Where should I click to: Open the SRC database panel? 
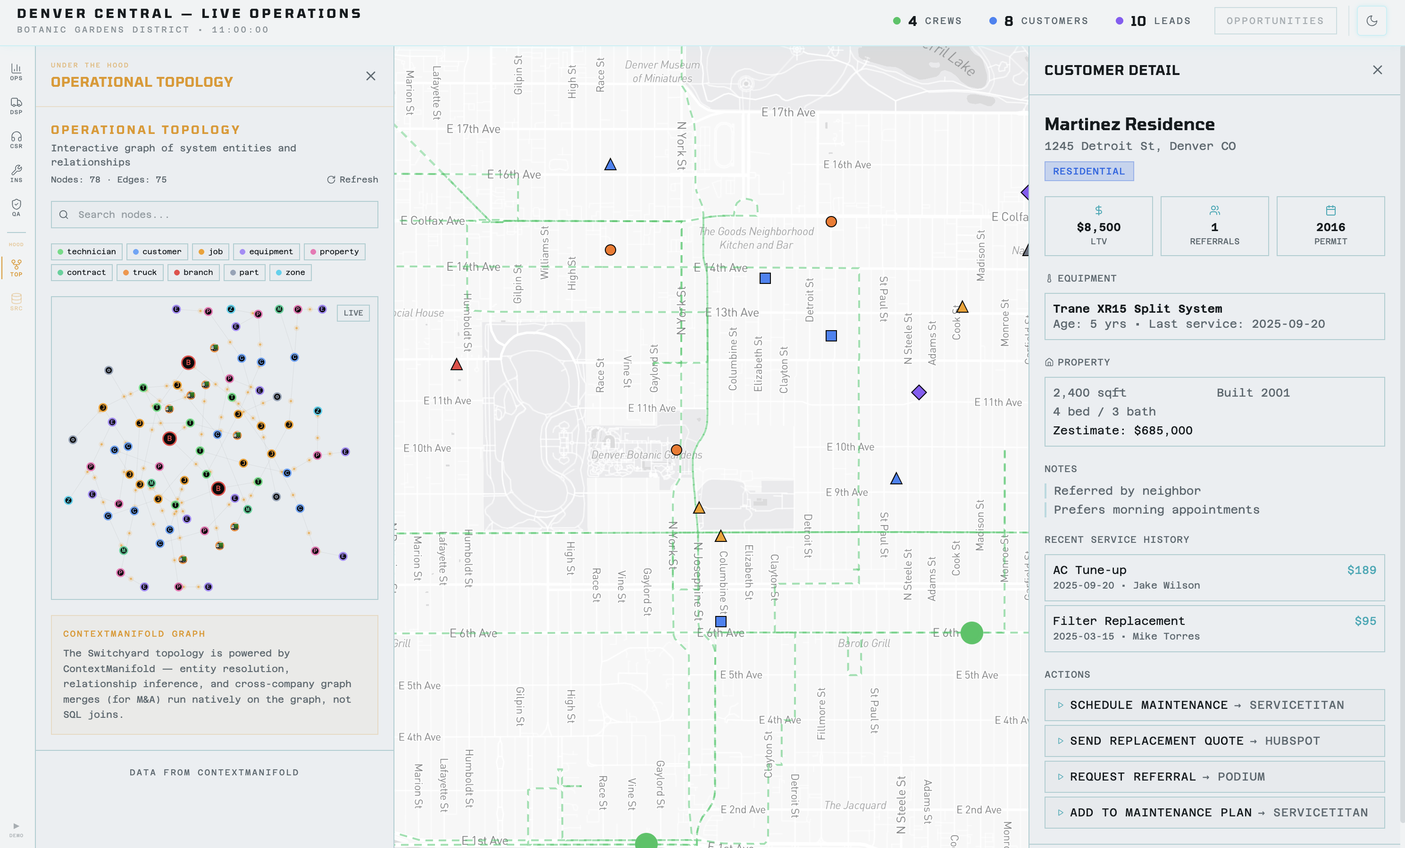[x=16, y=301]
